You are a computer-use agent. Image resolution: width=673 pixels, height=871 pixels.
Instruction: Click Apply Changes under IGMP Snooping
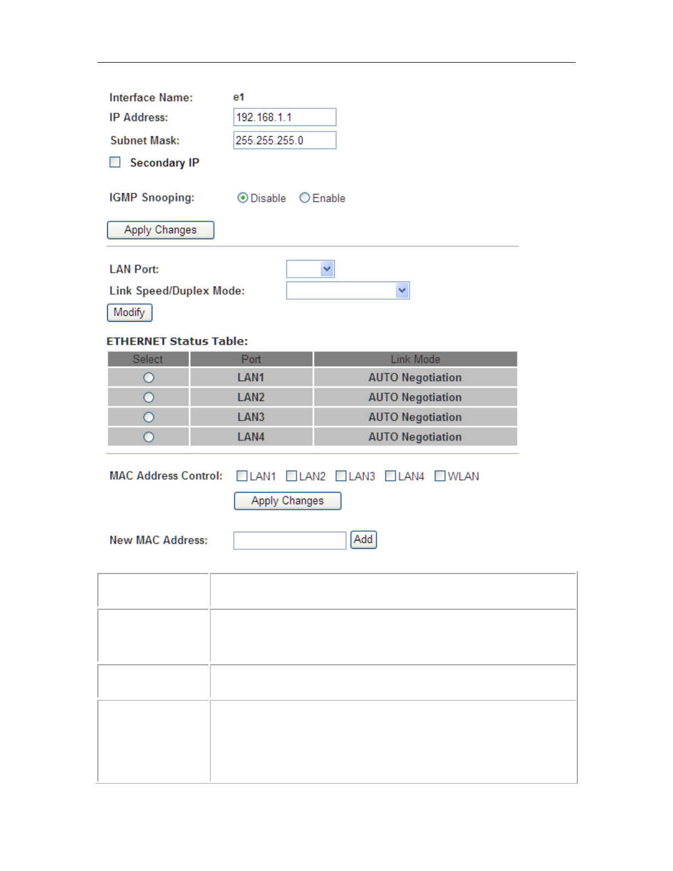(x=161, y=230)
